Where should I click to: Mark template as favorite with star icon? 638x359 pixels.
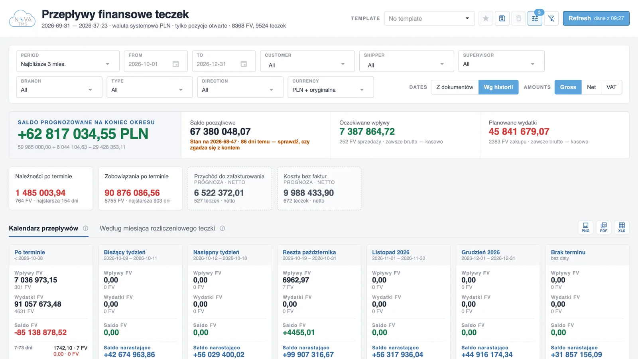486,18
